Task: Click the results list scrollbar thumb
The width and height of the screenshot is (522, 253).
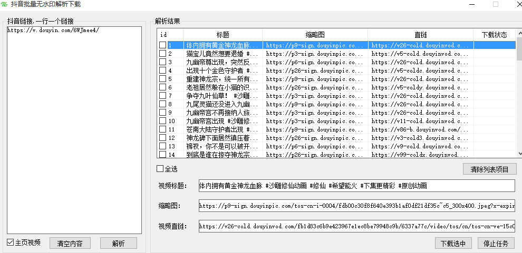Action: point(519,48)
